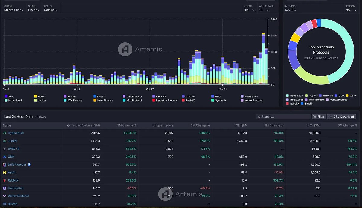Click the verified badge next to Drift Protocol

29,165
